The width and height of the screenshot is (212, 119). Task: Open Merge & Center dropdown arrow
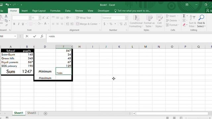(100, 24)
